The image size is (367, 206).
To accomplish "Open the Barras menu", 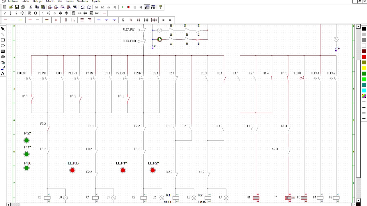I will (x=70, y=1).
